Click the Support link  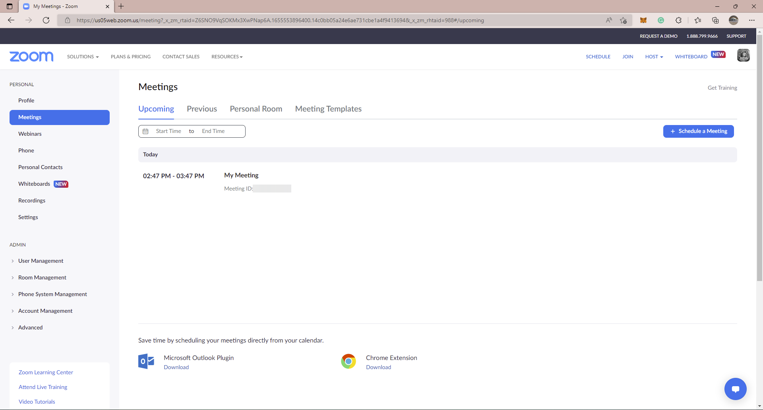coord(736,36)
